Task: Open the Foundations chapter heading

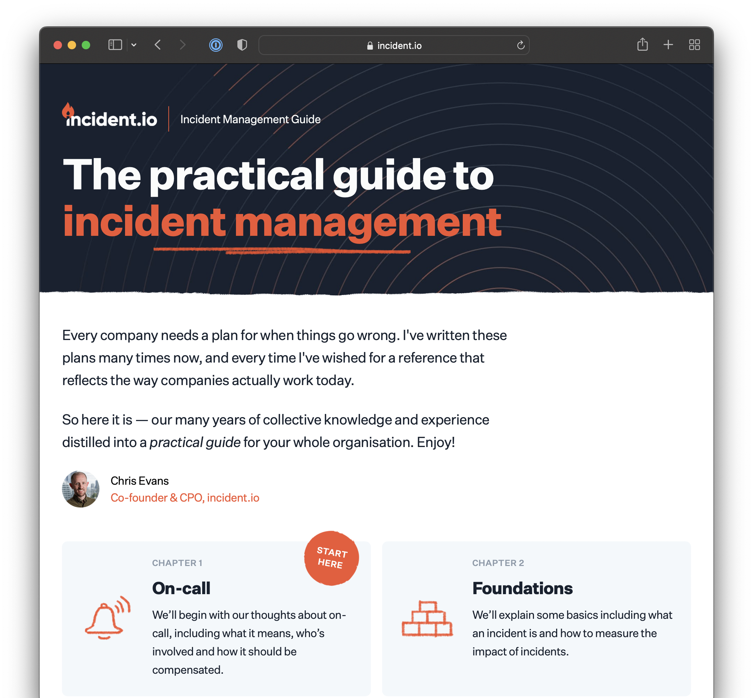Action: click(522, 588)
